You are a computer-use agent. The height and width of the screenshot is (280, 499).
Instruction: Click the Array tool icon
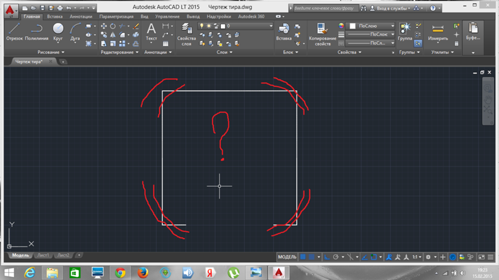point(122,44)
